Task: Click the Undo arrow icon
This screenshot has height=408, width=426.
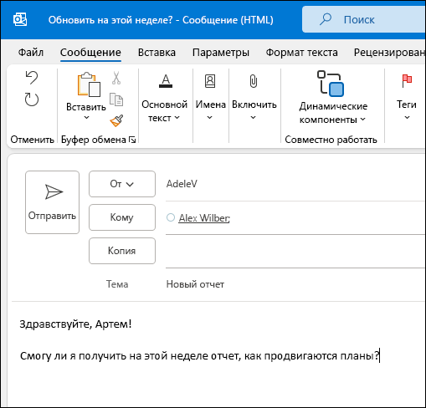Action: click(32, 78)
